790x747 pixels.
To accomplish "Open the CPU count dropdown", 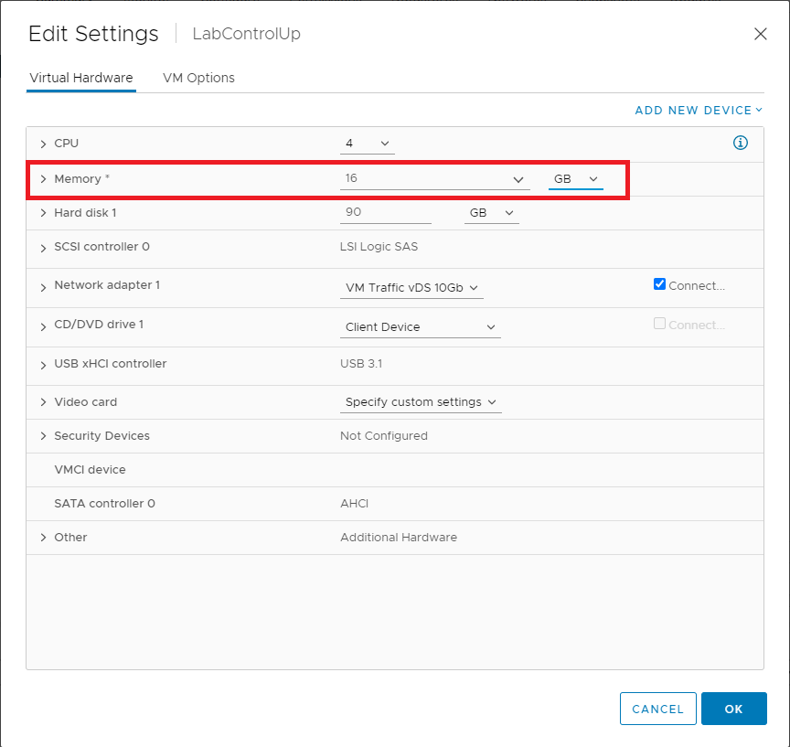I will [368, 144].
